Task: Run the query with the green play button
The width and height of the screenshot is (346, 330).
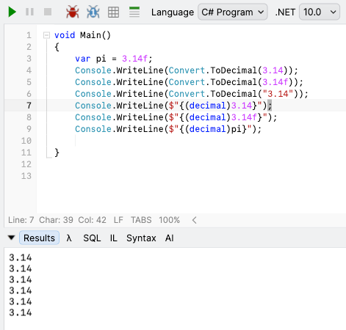Action: click(12, 12)
